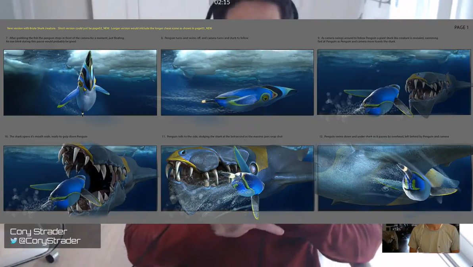Click caption 7 about penguin grabbing fish

pyautogui.click(x=65, y=40)
